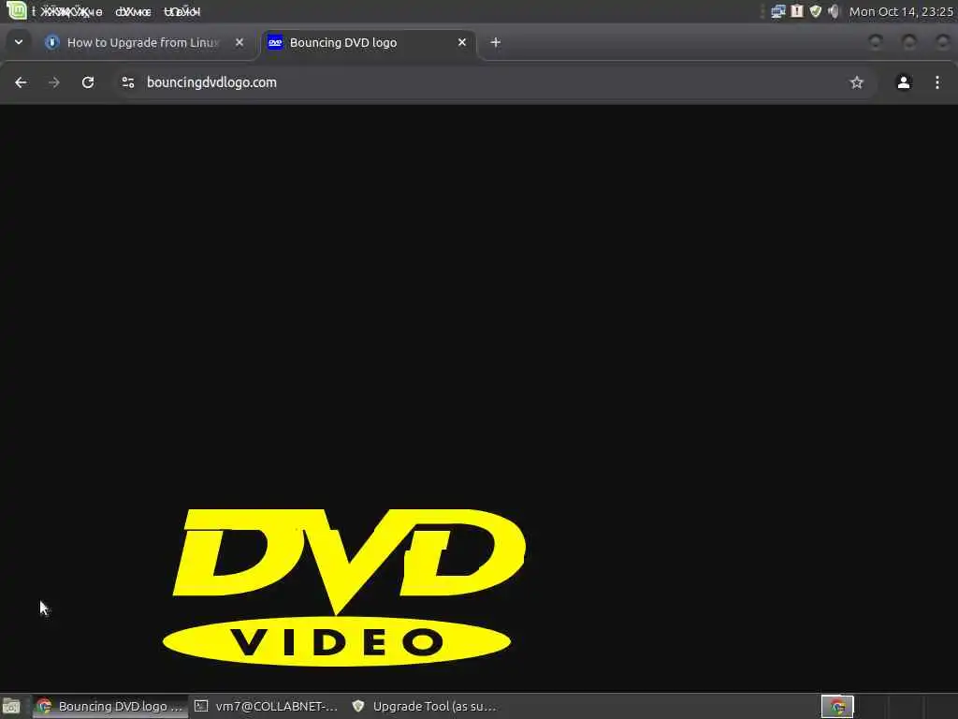Screen dimensions: 958x719
Task: Switch to vm7@COLLABNET terminal taskbar window
Action: [267, 707]
